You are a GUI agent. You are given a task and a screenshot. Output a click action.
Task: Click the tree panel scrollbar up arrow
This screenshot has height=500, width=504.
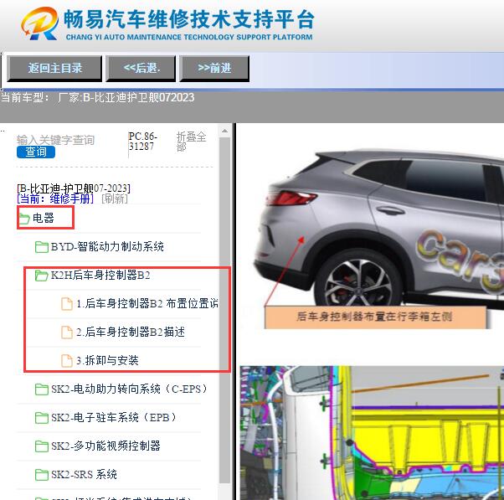pos(224,131)
